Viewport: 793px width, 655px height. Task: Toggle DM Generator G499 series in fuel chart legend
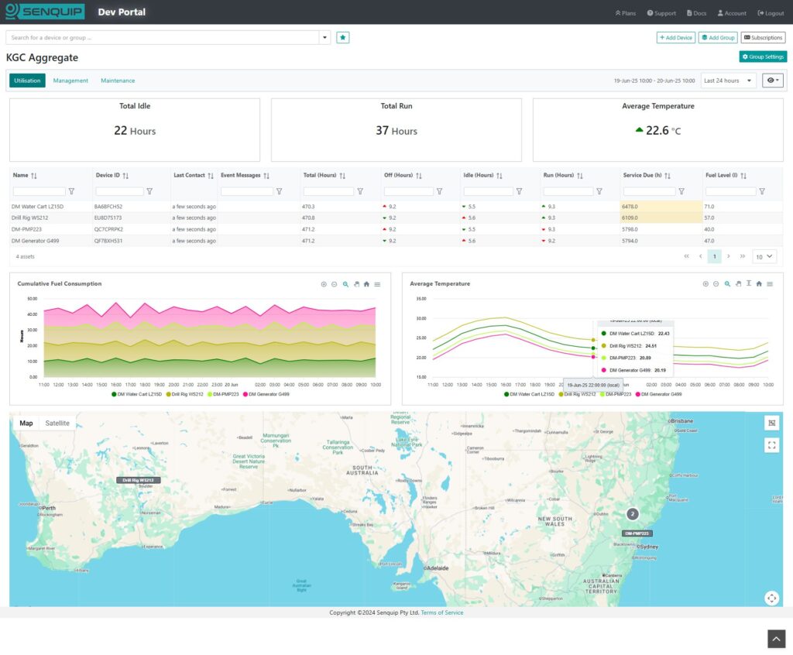coord(269,394)
